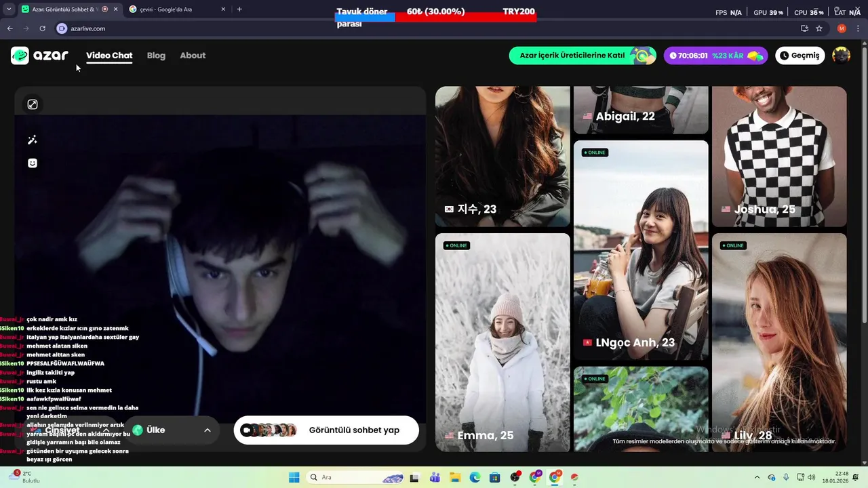Click ONLINE badge on LNgọc Anh's card
868x488 pixels.
click(595, 152)
